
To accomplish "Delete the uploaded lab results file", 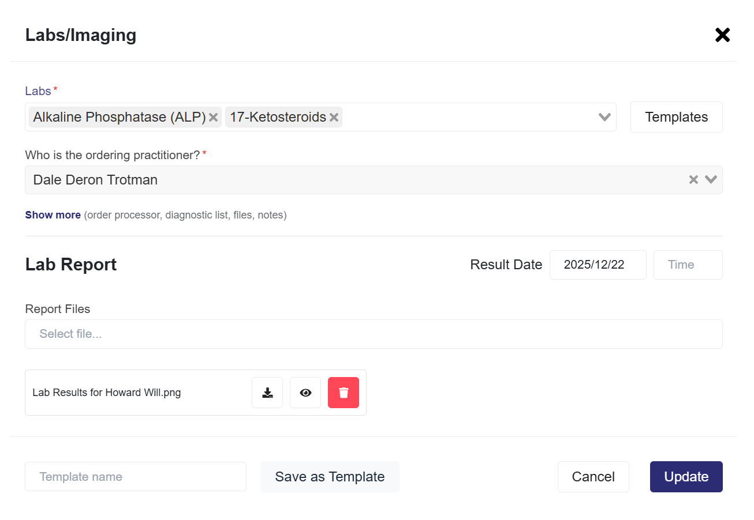I will tap(344, 393).
